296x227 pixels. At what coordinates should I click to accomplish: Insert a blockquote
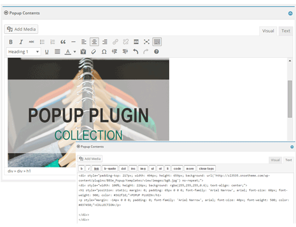(x=63, y=42)
